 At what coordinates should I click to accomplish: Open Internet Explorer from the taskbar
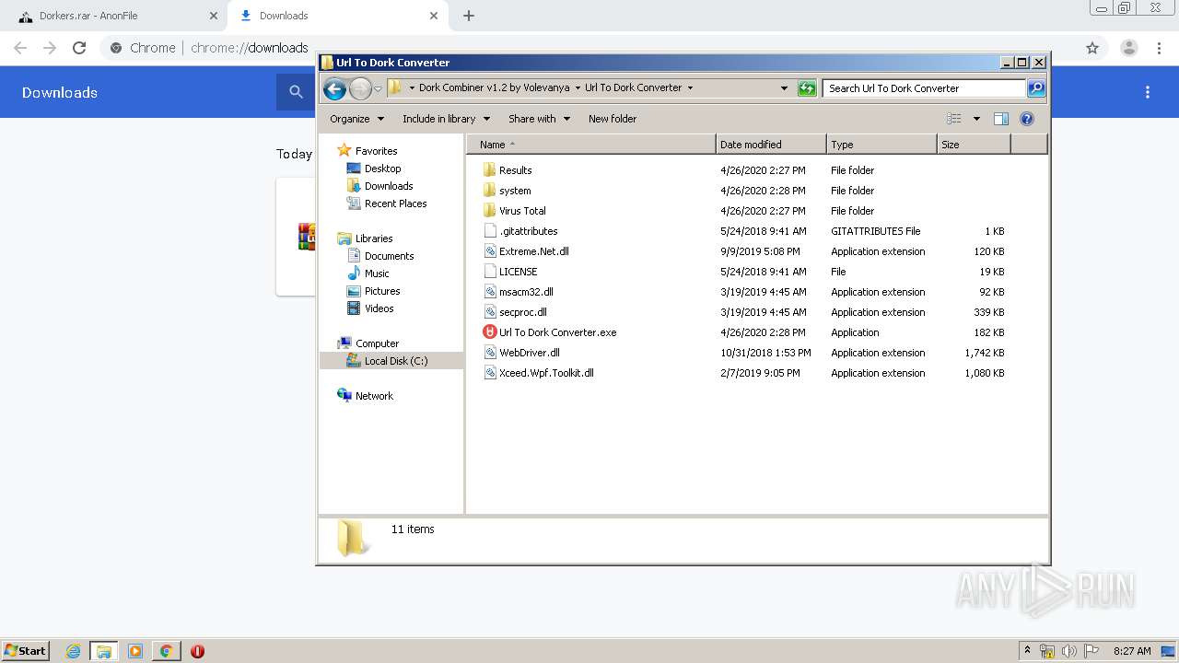click(73, 651)
